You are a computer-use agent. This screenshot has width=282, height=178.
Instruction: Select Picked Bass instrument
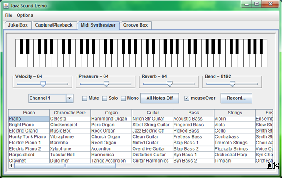pyautogui.click(x=193, y=131)
